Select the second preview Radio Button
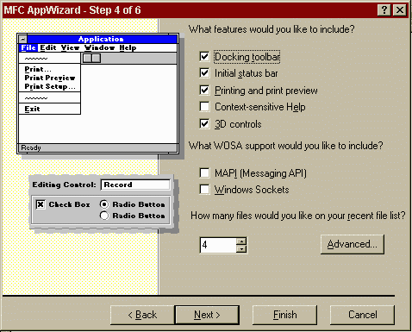The width and height of the screenshot is (412, 332). pyautogui.click(x=104, y=216)
